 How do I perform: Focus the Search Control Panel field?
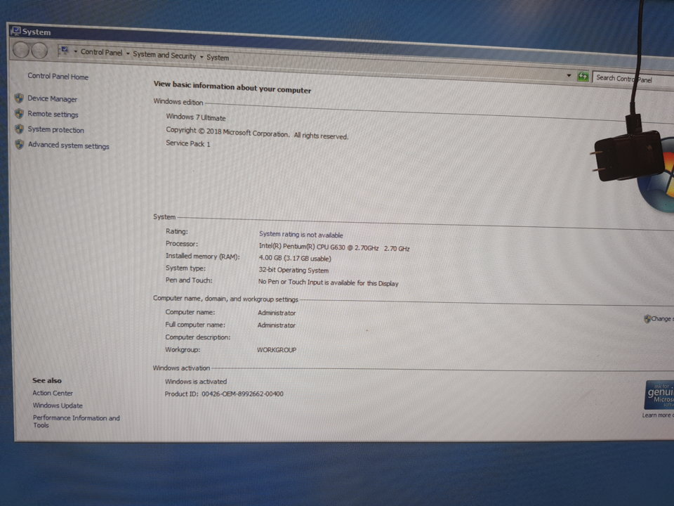pos(633,79)
